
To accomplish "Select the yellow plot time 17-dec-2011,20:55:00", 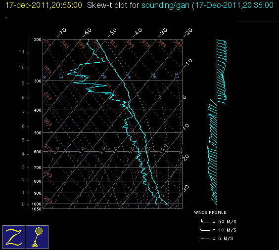I will tap(44, 5).
